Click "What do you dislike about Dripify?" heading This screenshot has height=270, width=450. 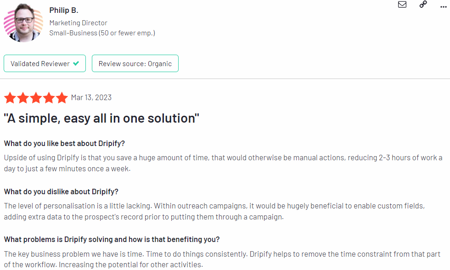[x=61, y=191]
